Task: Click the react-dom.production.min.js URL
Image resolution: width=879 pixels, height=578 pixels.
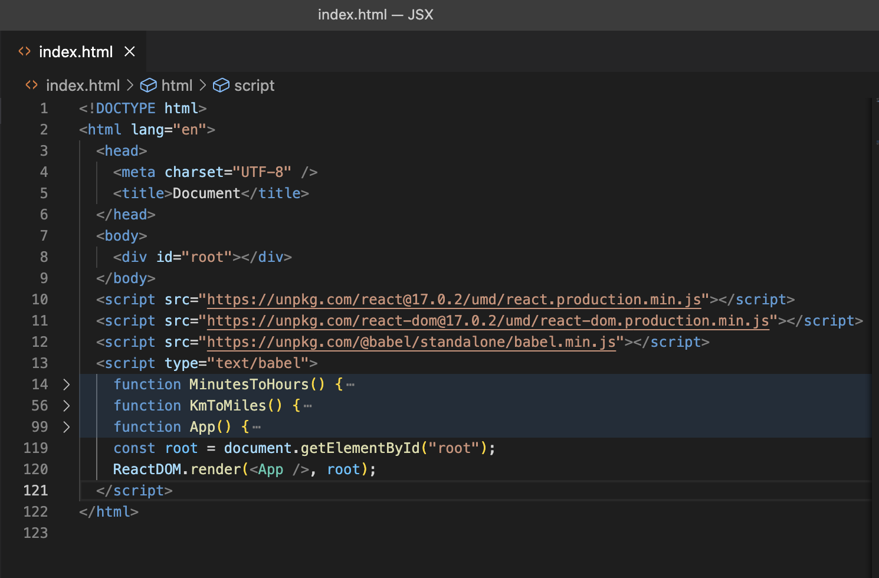Action: [488, 321]
